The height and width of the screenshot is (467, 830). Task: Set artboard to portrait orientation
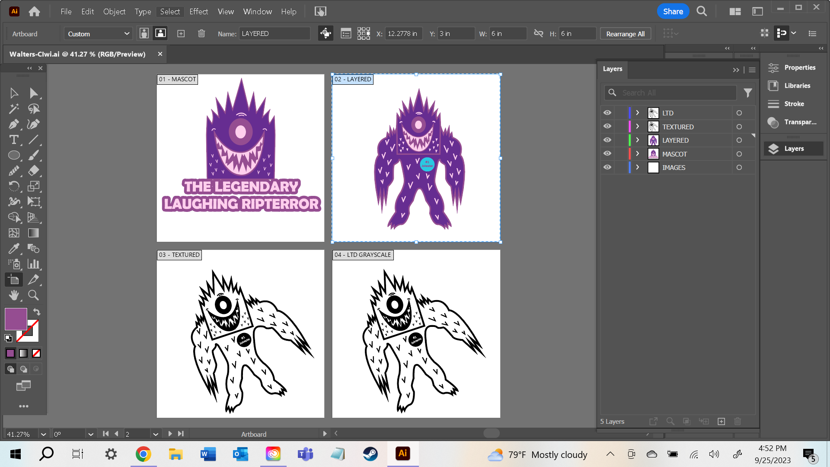pos(144,33)
